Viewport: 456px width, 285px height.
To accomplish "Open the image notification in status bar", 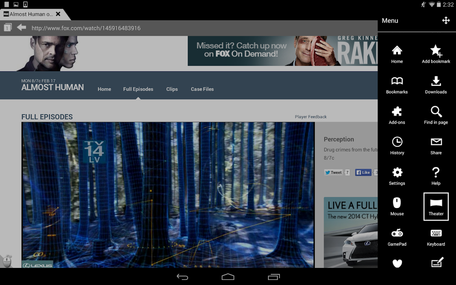I will pos(16,4).
